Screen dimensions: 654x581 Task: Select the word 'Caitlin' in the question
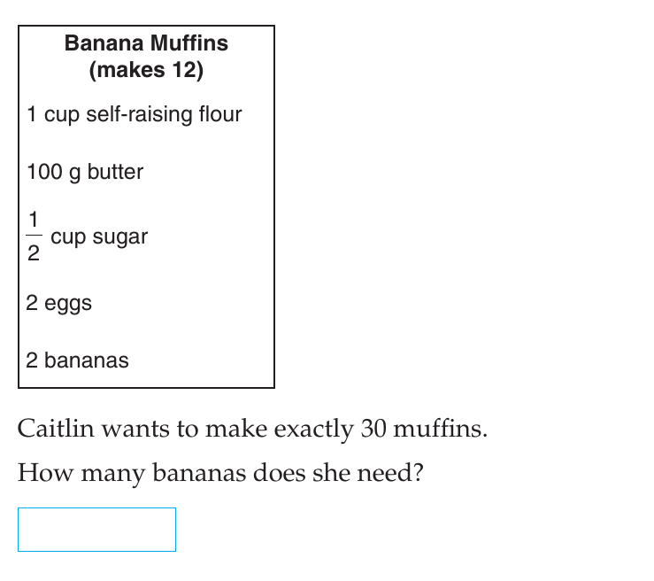tap(56, 429)
